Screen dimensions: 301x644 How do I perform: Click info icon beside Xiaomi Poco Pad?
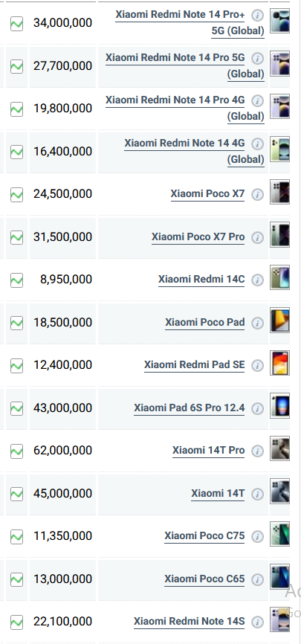point(257,323)
